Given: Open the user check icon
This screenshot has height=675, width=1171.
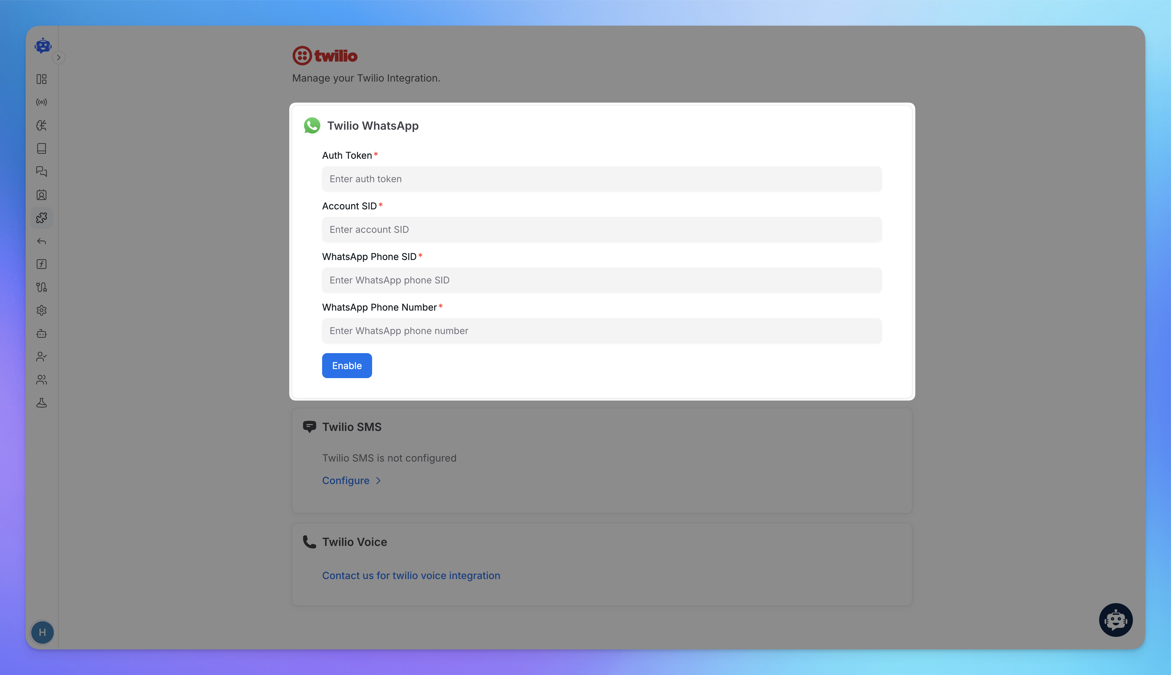Looking at the screenshot, I should click(42, 357).
